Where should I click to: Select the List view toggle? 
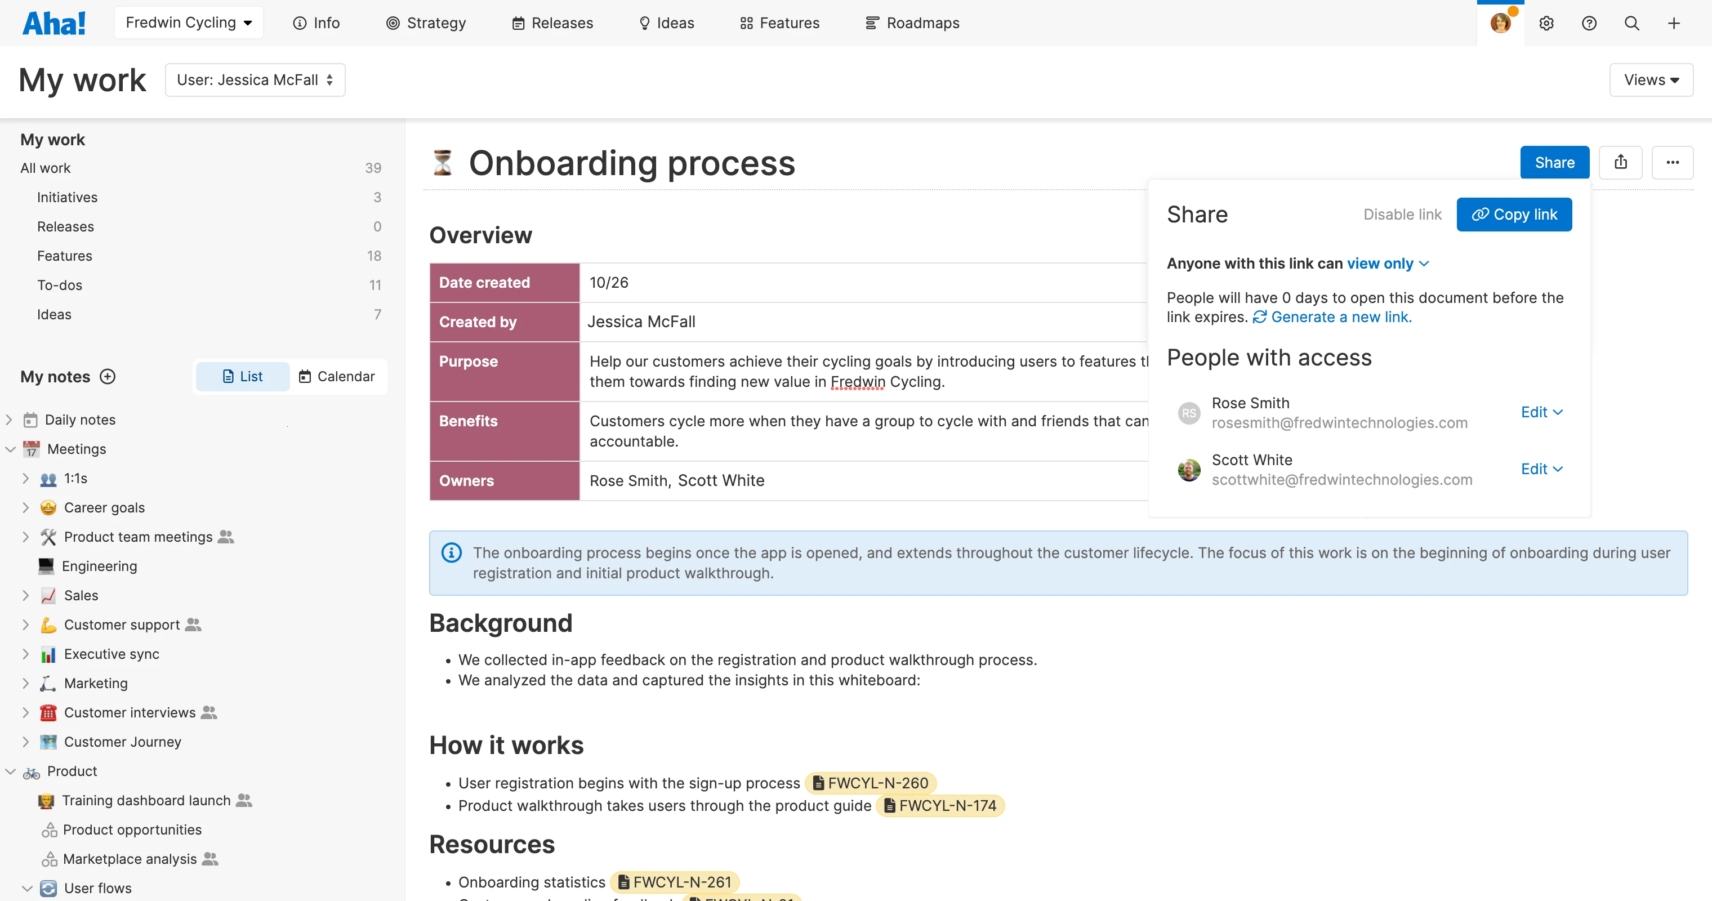(x=243, y=377)
